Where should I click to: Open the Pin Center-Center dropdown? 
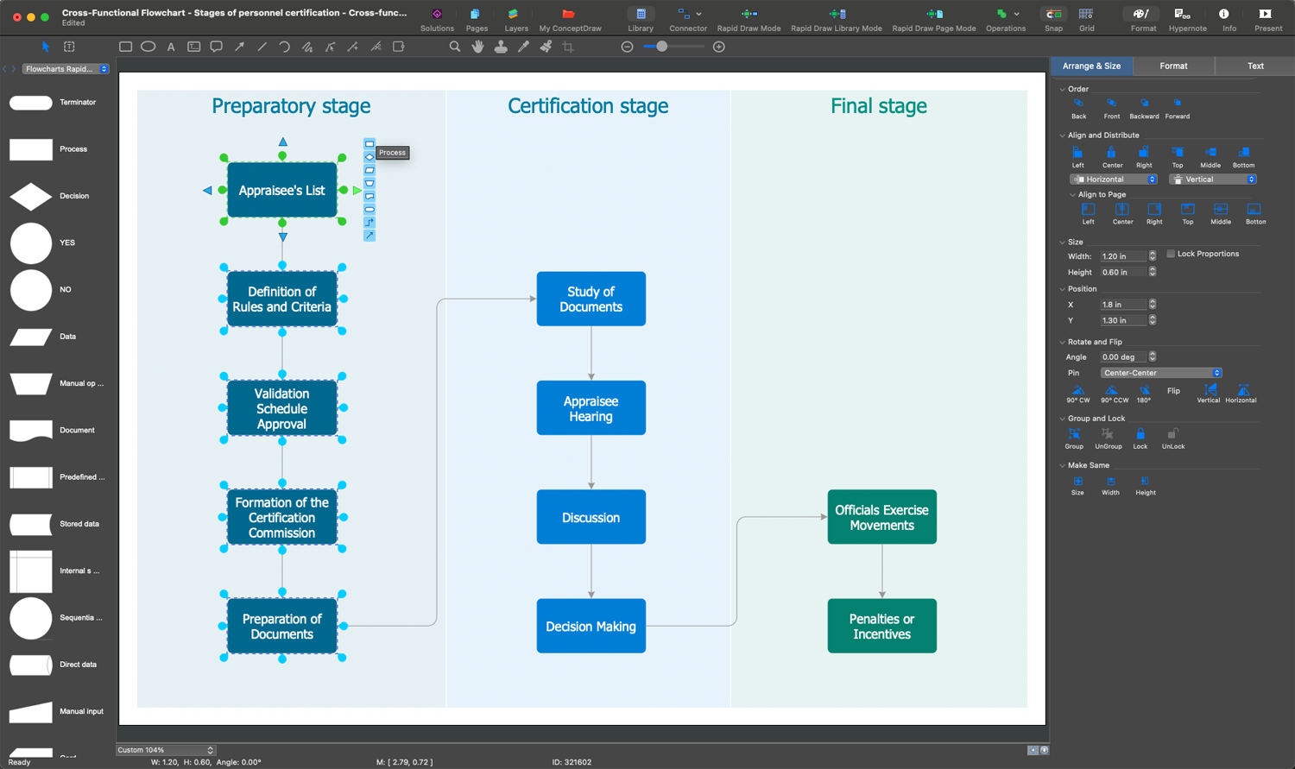(x=1161, y=373)
